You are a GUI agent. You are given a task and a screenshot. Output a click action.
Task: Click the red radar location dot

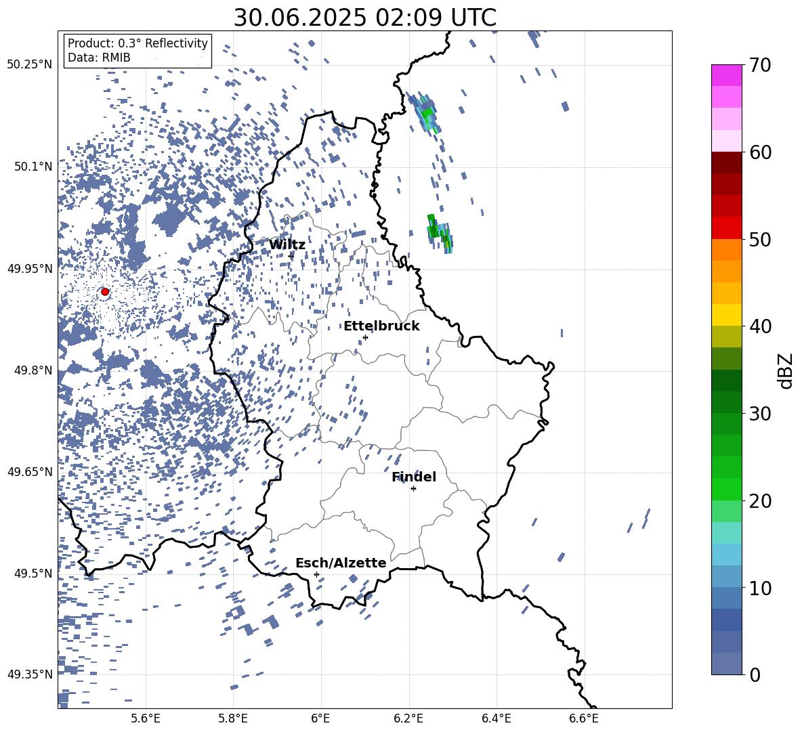coord(105,291)
